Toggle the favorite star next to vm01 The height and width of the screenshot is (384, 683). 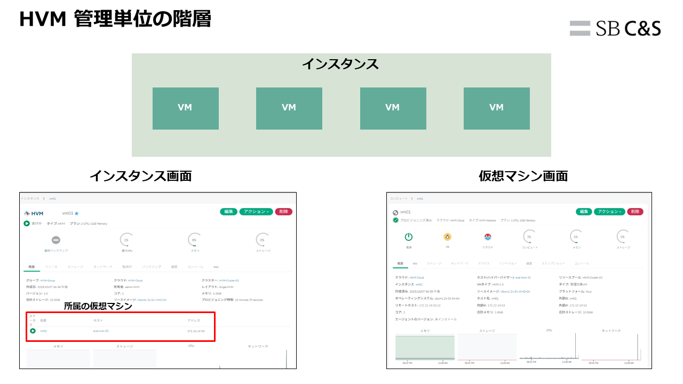click(76, 213)
